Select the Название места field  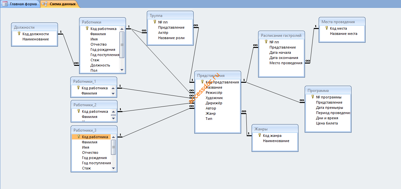coord(344,34)
